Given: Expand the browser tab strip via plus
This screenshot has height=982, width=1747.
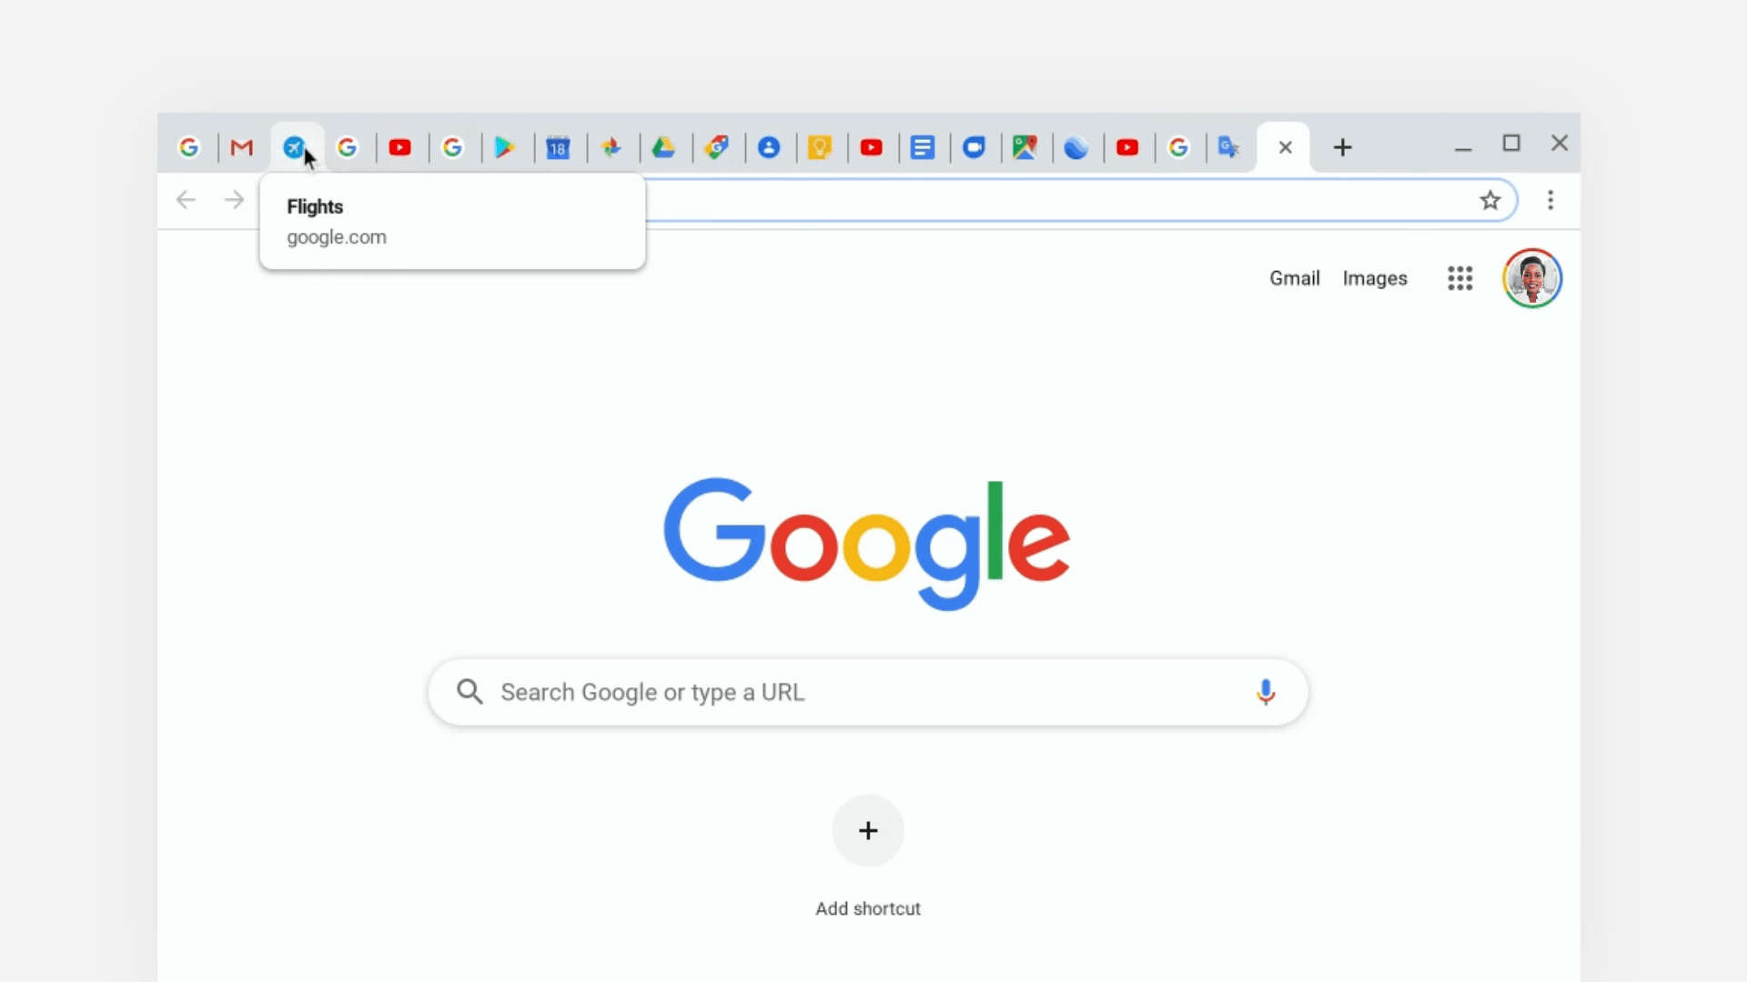Looking at the screenshot, I should coord(1343,146).
